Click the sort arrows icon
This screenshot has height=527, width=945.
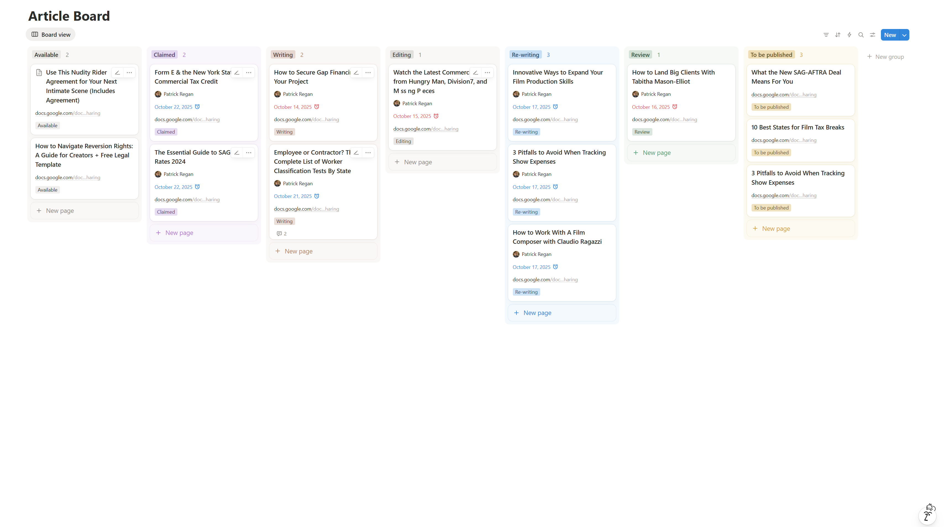(838, 35)
